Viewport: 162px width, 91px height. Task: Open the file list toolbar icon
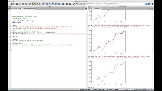[23, 4]
